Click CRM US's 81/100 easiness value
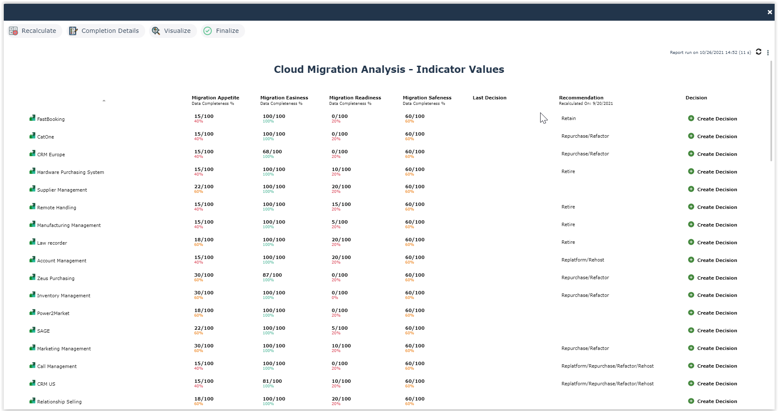 pyautogui.click(x=272, y=381)
